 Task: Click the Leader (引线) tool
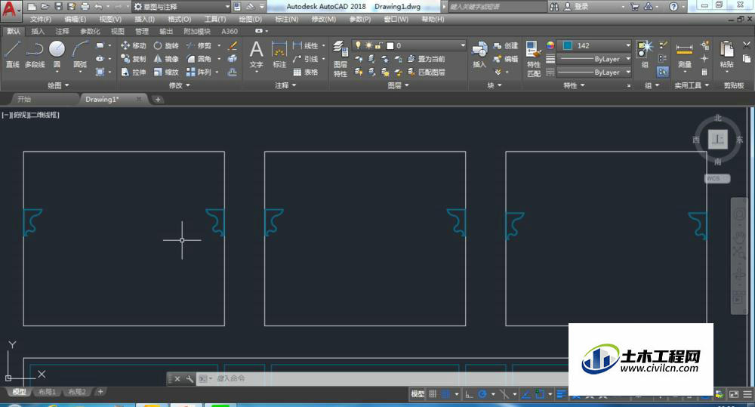306,59
